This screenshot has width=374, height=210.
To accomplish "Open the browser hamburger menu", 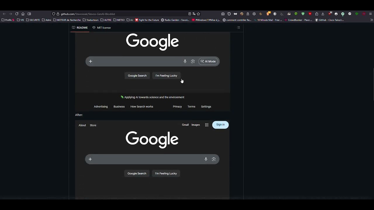I will pyautogui.click(x=370, y=14).
